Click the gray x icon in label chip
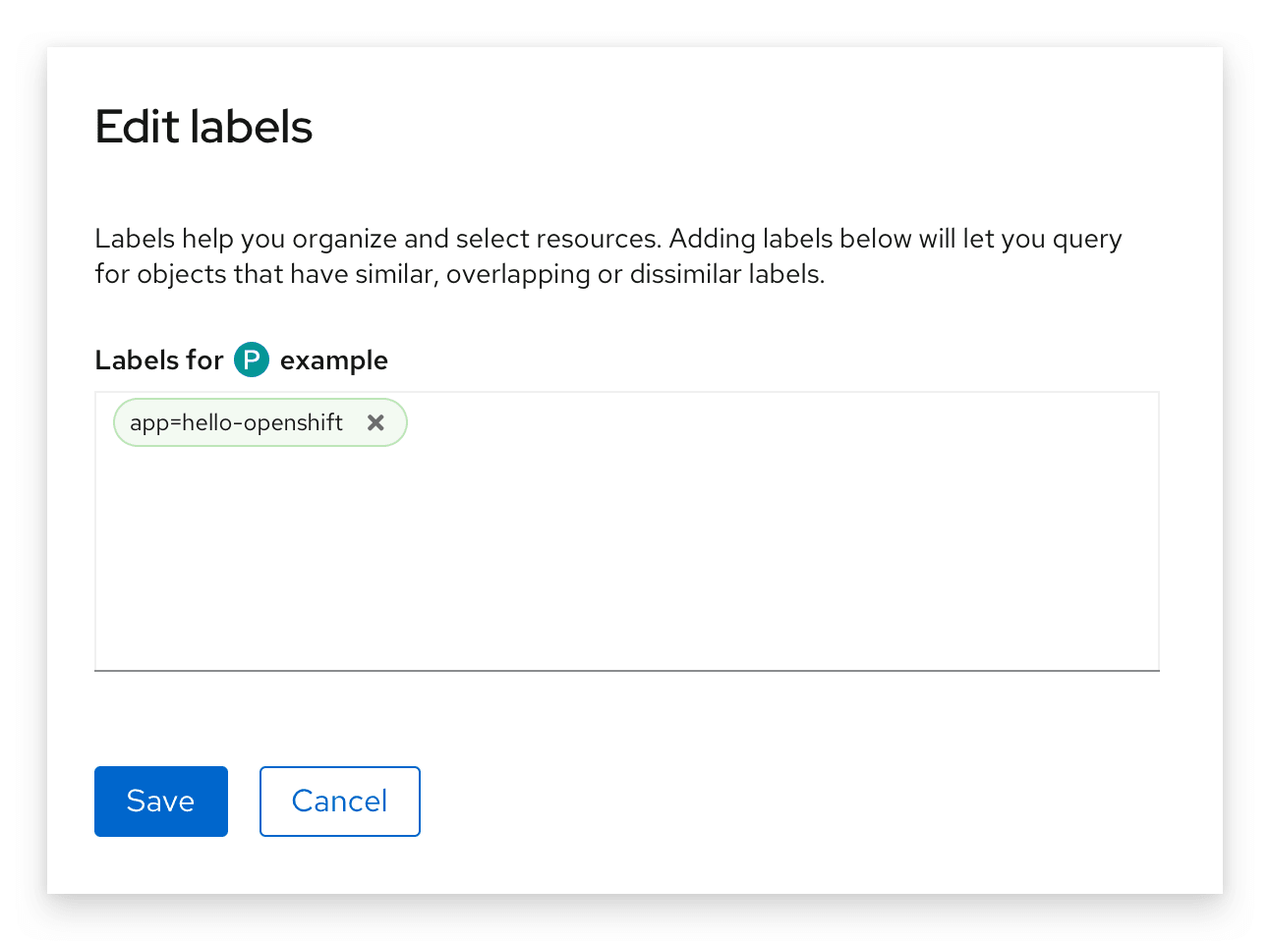This screenshot has height=941, width=1270. tap(375, 422)
